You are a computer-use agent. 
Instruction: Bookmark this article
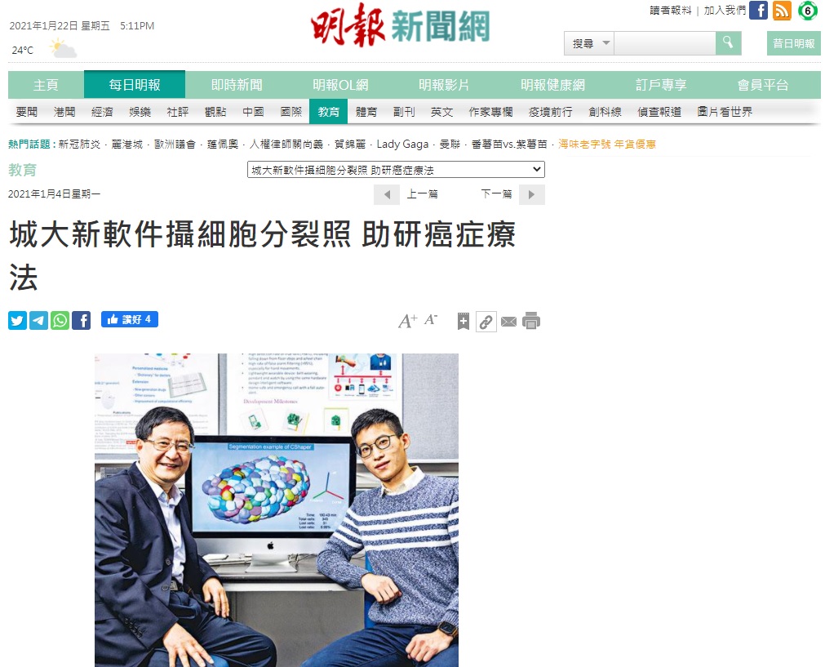[463, 321]
